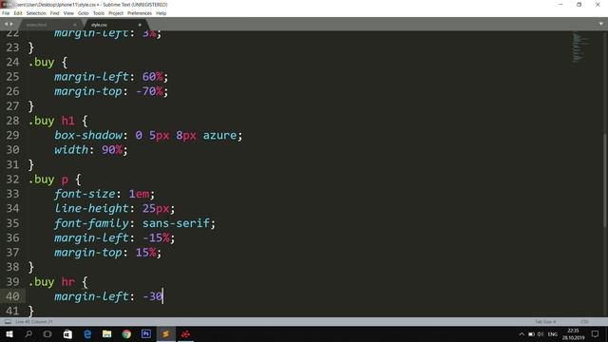The image size is (608, 342).
Task: Click the .buy selector on line 24
Action: coord(42,62)
